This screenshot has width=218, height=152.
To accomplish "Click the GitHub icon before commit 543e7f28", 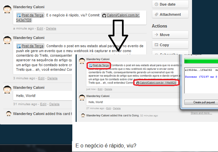I will (104, 15).
